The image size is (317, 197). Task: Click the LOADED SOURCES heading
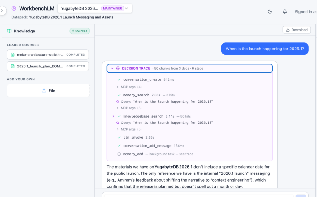point(23,45)
